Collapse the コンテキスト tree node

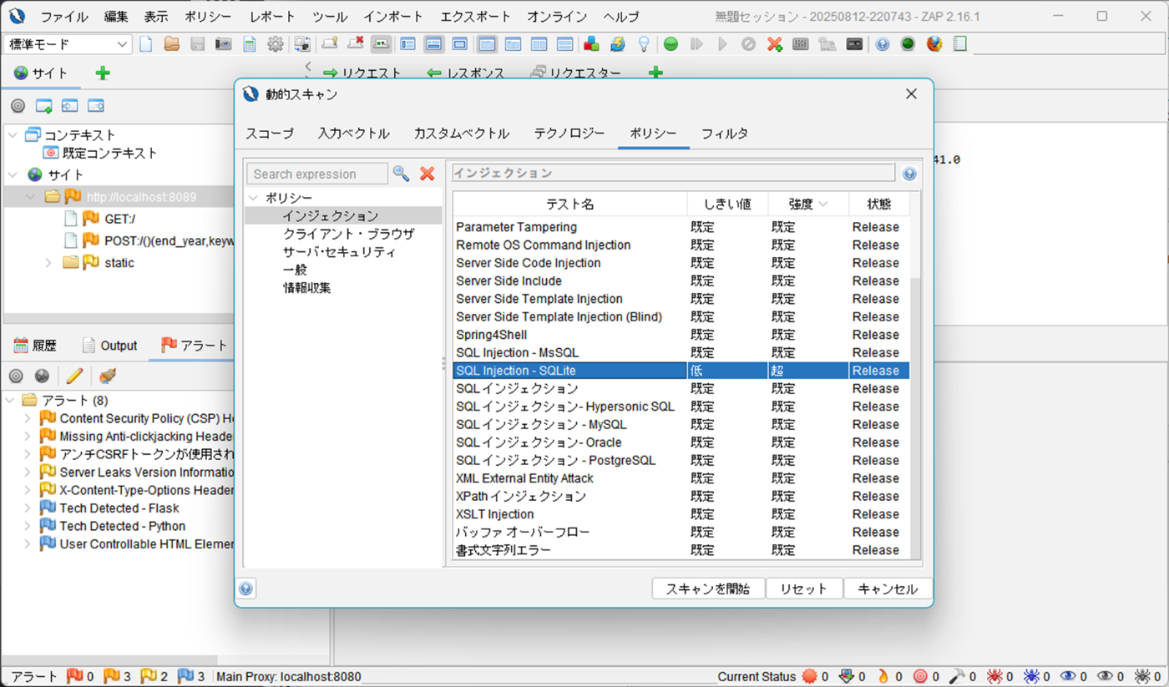[13, 134]
